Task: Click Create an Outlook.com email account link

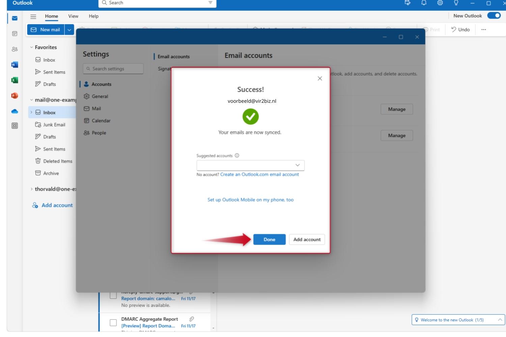Action: [x=259, y=174]
